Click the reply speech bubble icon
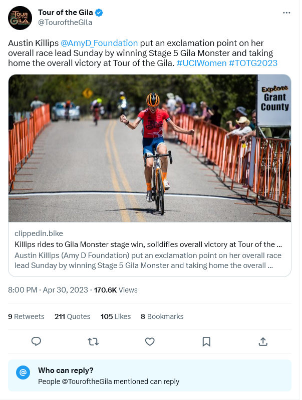This screenshot has width=302, height=400. (x=36, y=341)
